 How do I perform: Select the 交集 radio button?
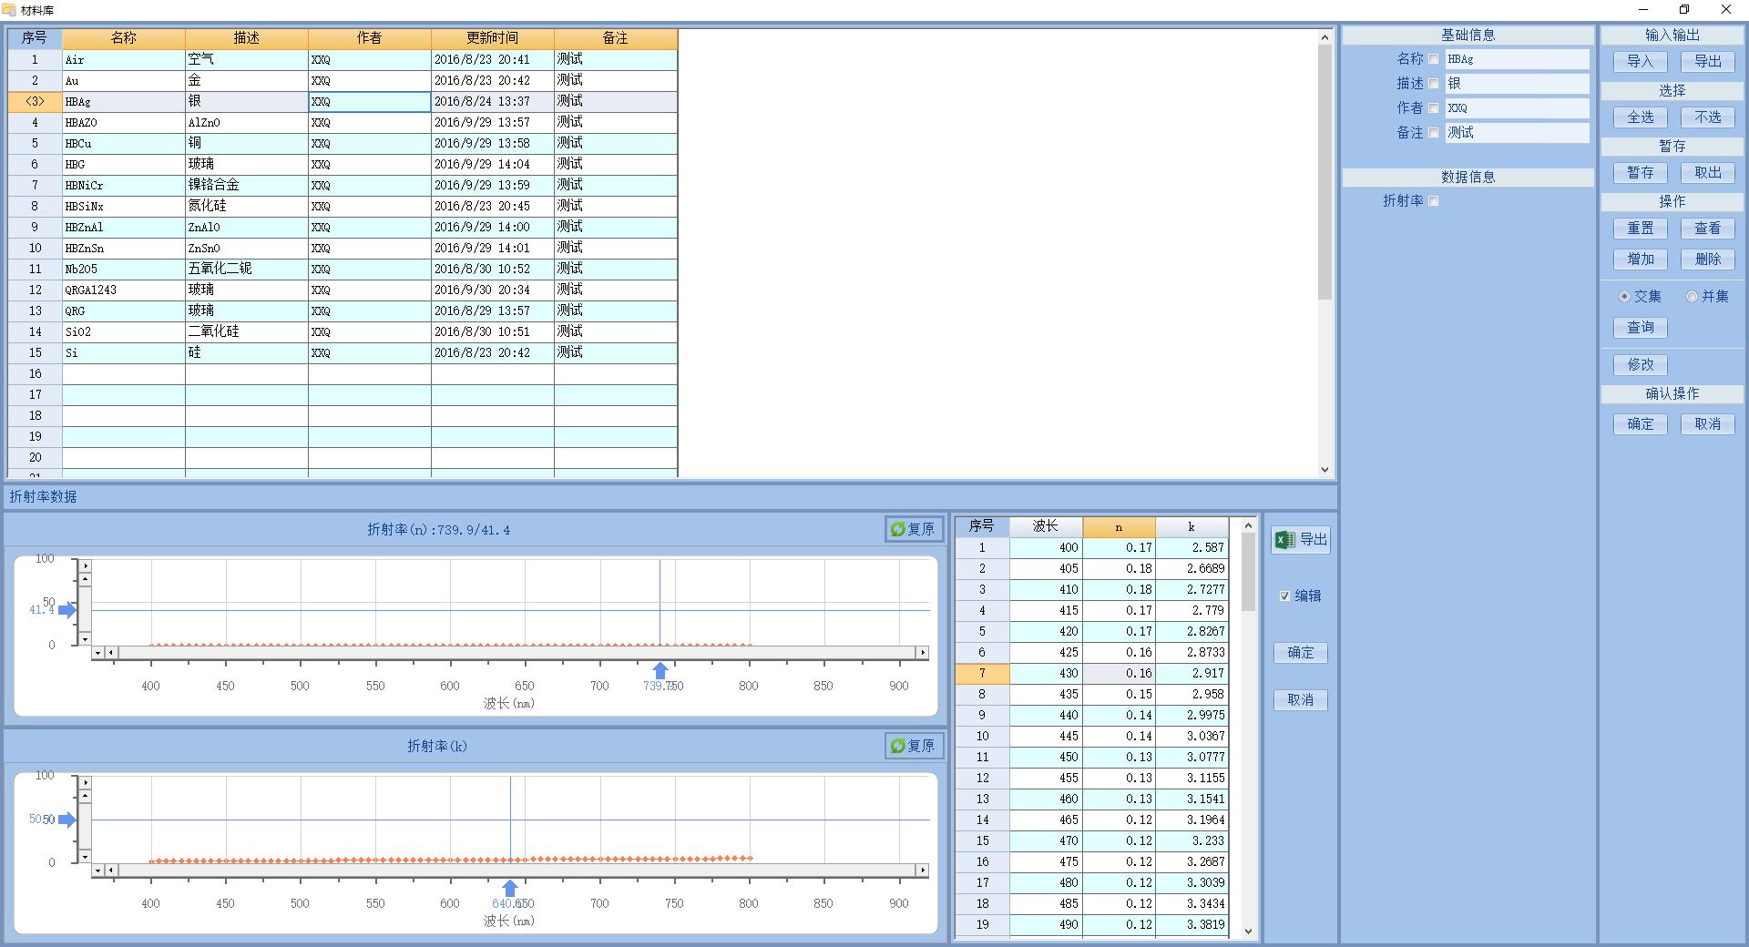[x=1624, y=297]
